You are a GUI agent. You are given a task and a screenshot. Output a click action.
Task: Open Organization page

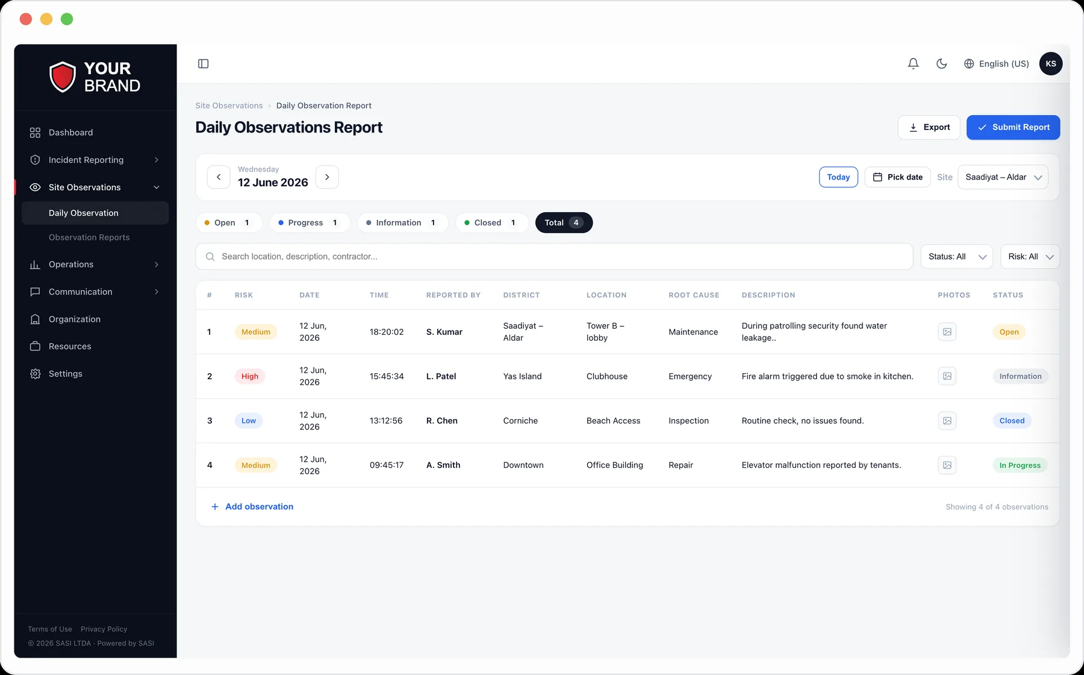click(x=95, y=319)
